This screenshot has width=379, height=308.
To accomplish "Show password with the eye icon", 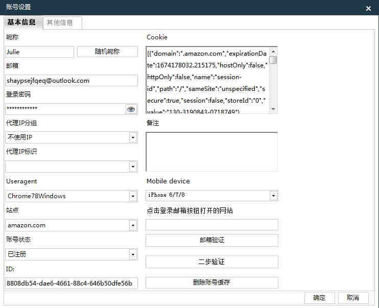I will pos(131,109).
